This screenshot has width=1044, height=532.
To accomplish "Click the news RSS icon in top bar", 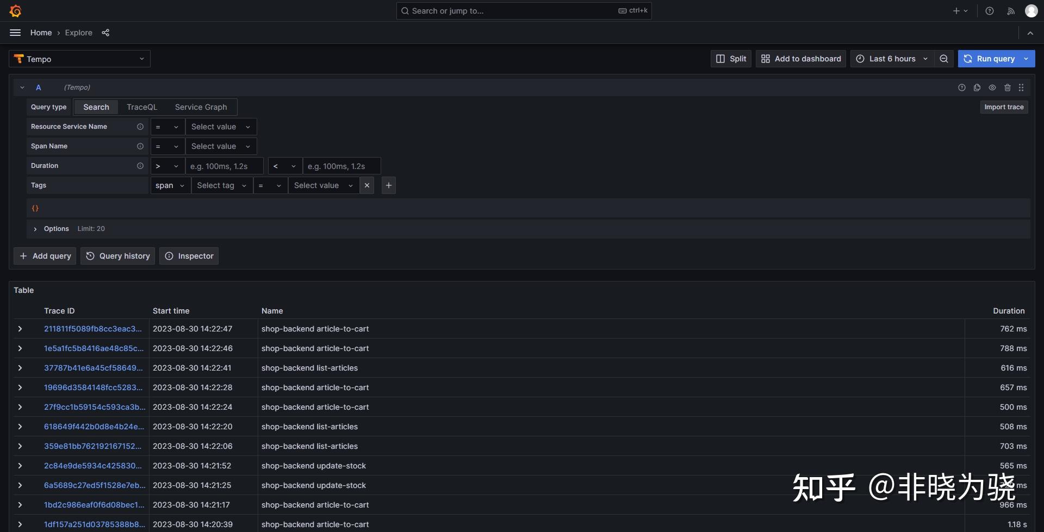I will (1010, 10).
